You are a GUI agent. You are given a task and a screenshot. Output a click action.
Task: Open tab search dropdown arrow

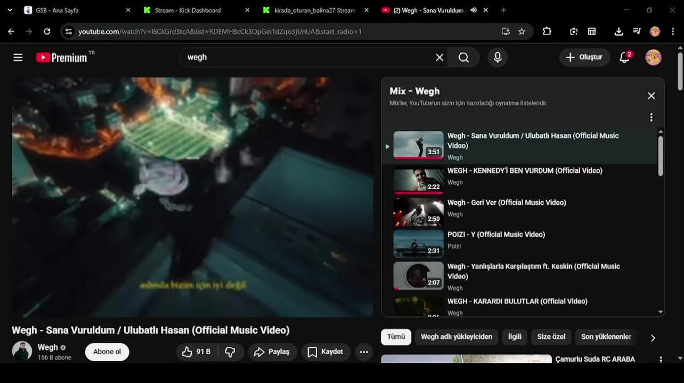click(10, 10)
